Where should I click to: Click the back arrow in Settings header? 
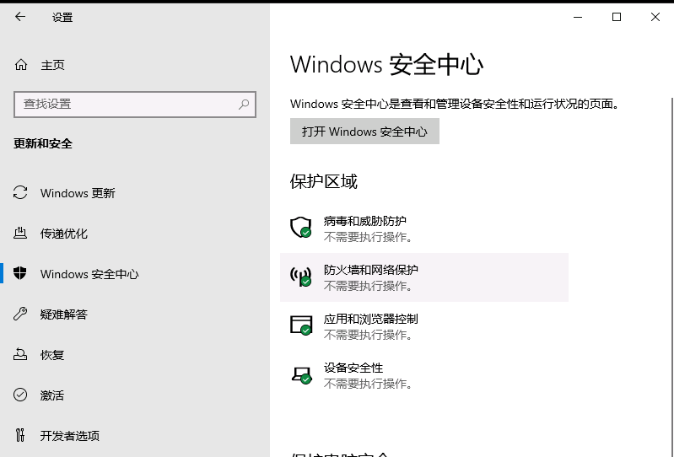[20, 17]
